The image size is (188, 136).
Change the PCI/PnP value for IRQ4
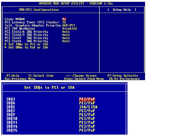(x=87, y=103)
